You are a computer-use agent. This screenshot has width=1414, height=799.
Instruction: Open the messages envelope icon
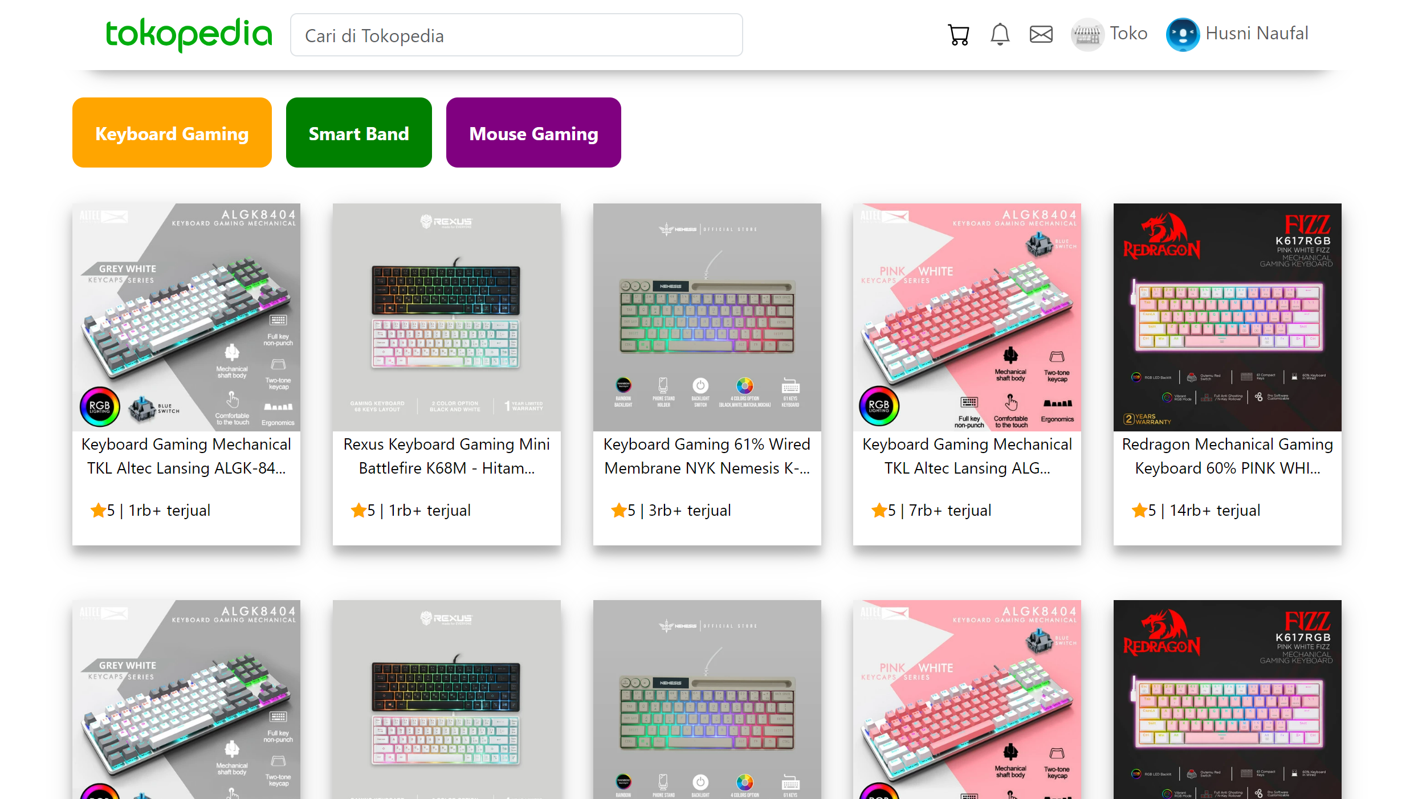[1041, 34]
